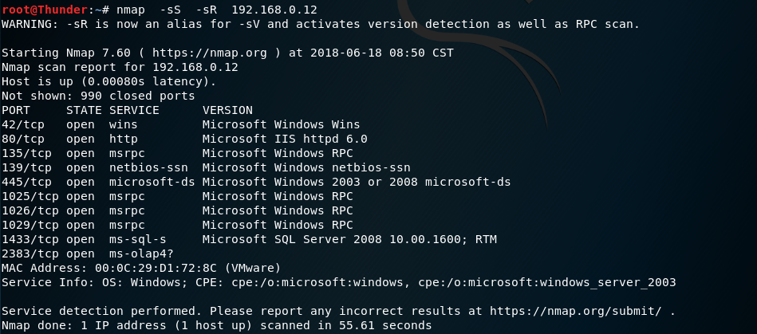Select the 445/tcp port entry
This screenshot has width=757, height=334.
tap(27, 182)
